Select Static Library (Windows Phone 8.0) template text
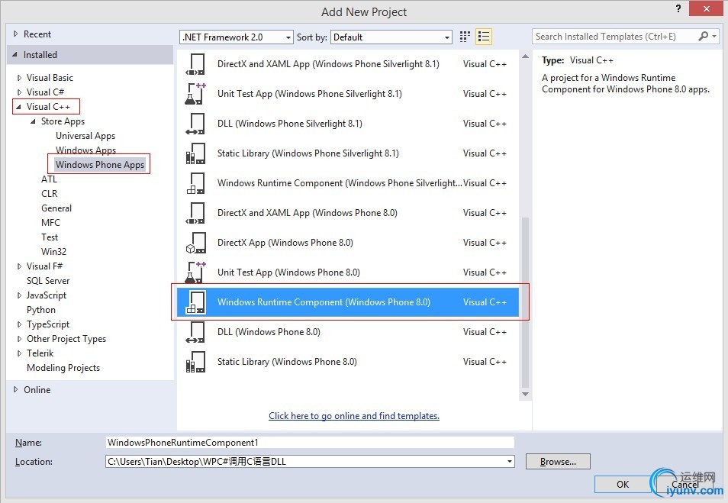728x503 pixels. click(287, 361)
